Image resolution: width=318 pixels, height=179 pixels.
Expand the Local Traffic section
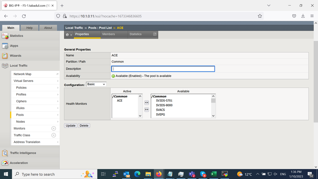(x=18, y=66)
